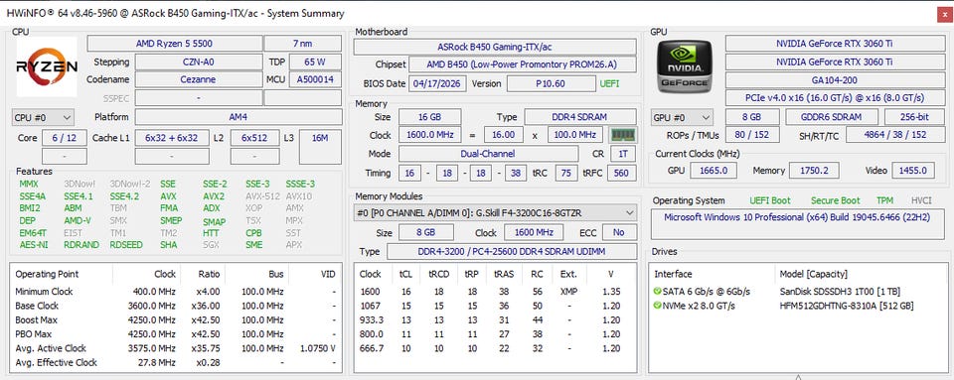954x380 pixels.
Task: Expand the memory module G.Skill F4-3200C16-8GTZR dropdown
Action: click(495, 212)
